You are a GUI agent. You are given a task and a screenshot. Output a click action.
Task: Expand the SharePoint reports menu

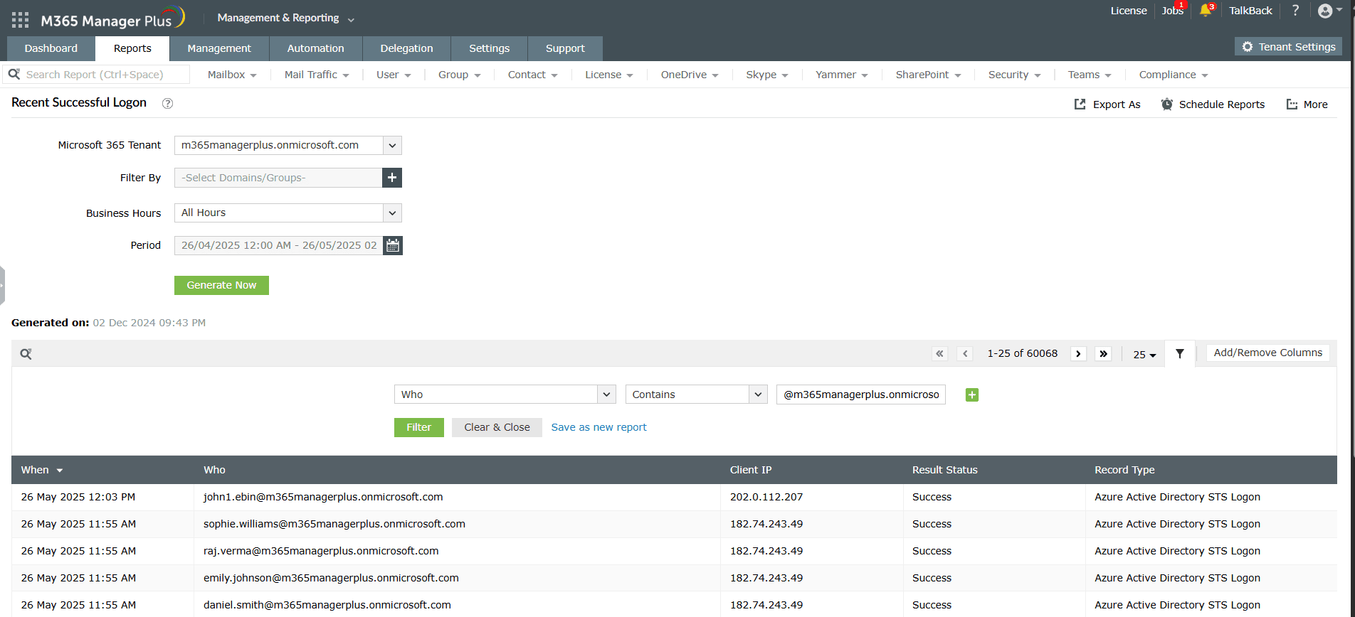(x=928, y=75)
